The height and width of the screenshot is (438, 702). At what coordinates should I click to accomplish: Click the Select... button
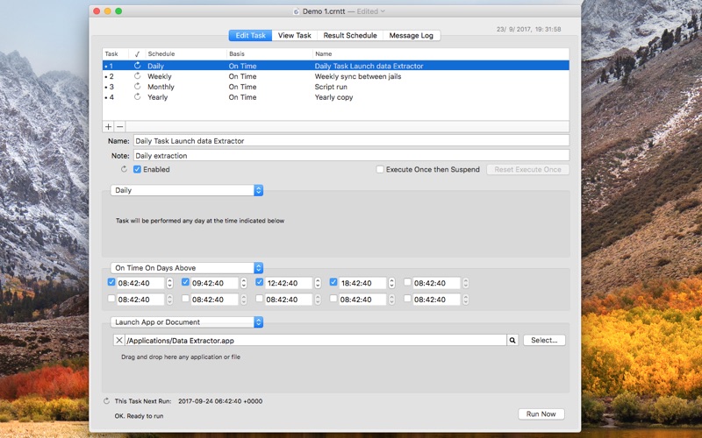tap(544, 340)
